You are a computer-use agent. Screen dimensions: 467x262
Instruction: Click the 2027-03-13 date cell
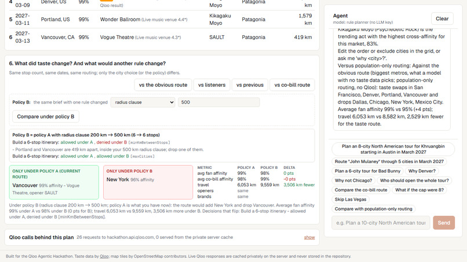(x=23, y=37)
